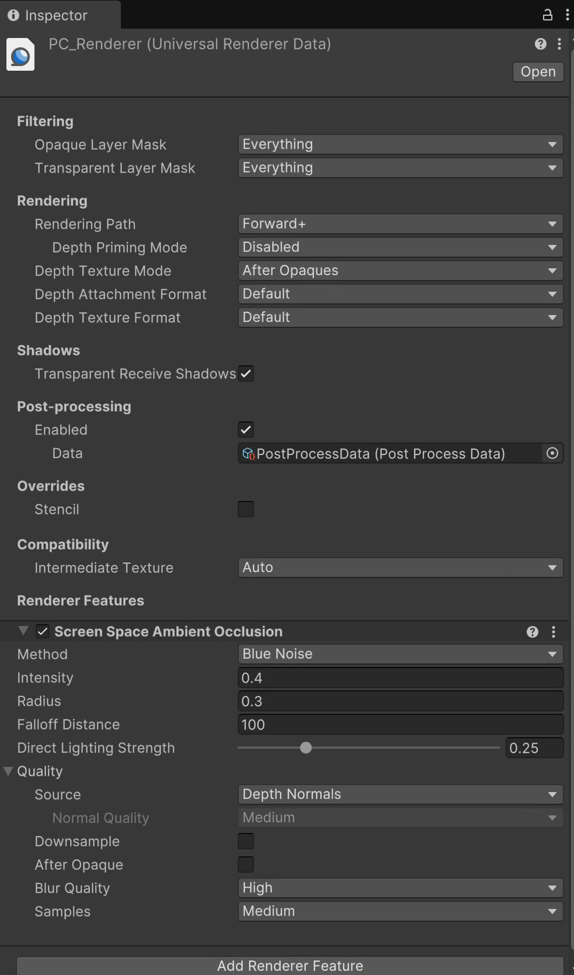Image resolution: width=574 pixels, height=975 pixels.
Task: Click the Intensity input field
Action: 401,677
